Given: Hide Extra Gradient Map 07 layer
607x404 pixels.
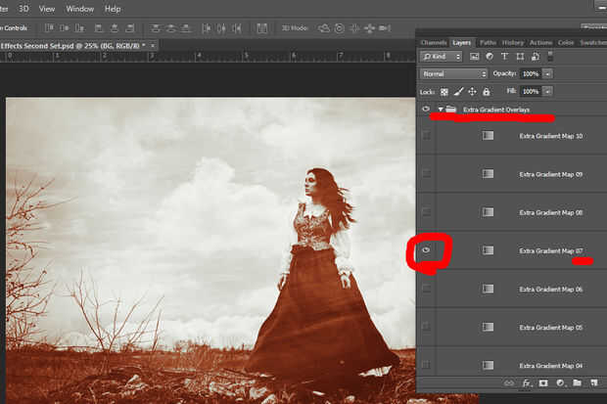Looking at the screenshot, I should pos(426,250).
